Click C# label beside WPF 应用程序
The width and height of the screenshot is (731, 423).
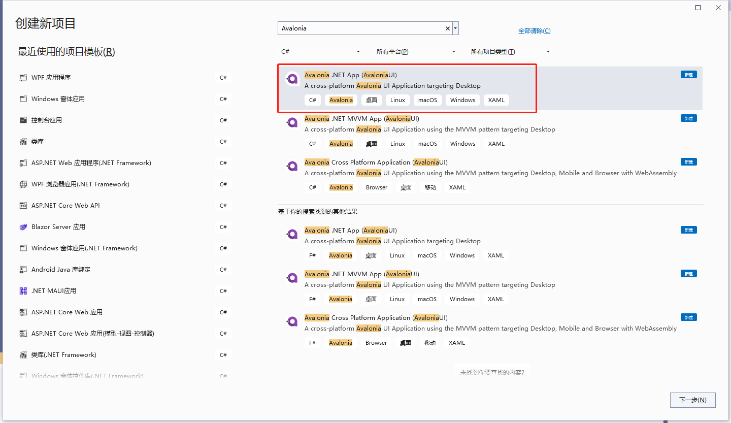[x=223, y=78]
